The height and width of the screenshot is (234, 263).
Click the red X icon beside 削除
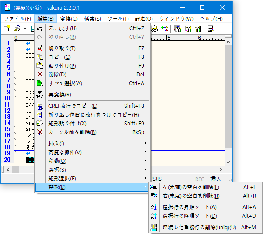[40, 74]
